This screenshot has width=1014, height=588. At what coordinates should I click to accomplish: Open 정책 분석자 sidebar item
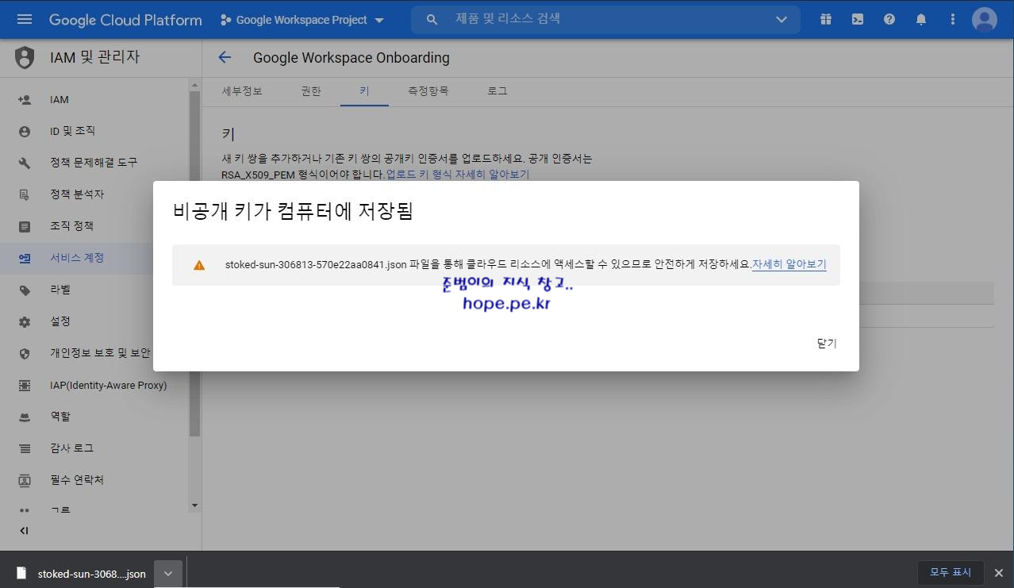pos(95,194)
